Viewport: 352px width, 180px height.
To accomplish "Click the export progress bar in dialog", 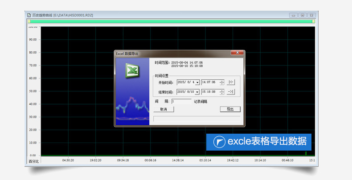I will (x=197, y=119).
